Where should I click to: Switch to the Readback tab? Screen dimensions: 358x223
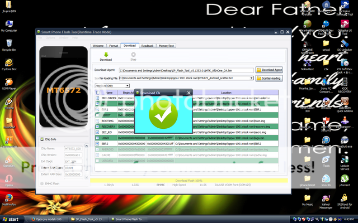click(x=147, y=45)
